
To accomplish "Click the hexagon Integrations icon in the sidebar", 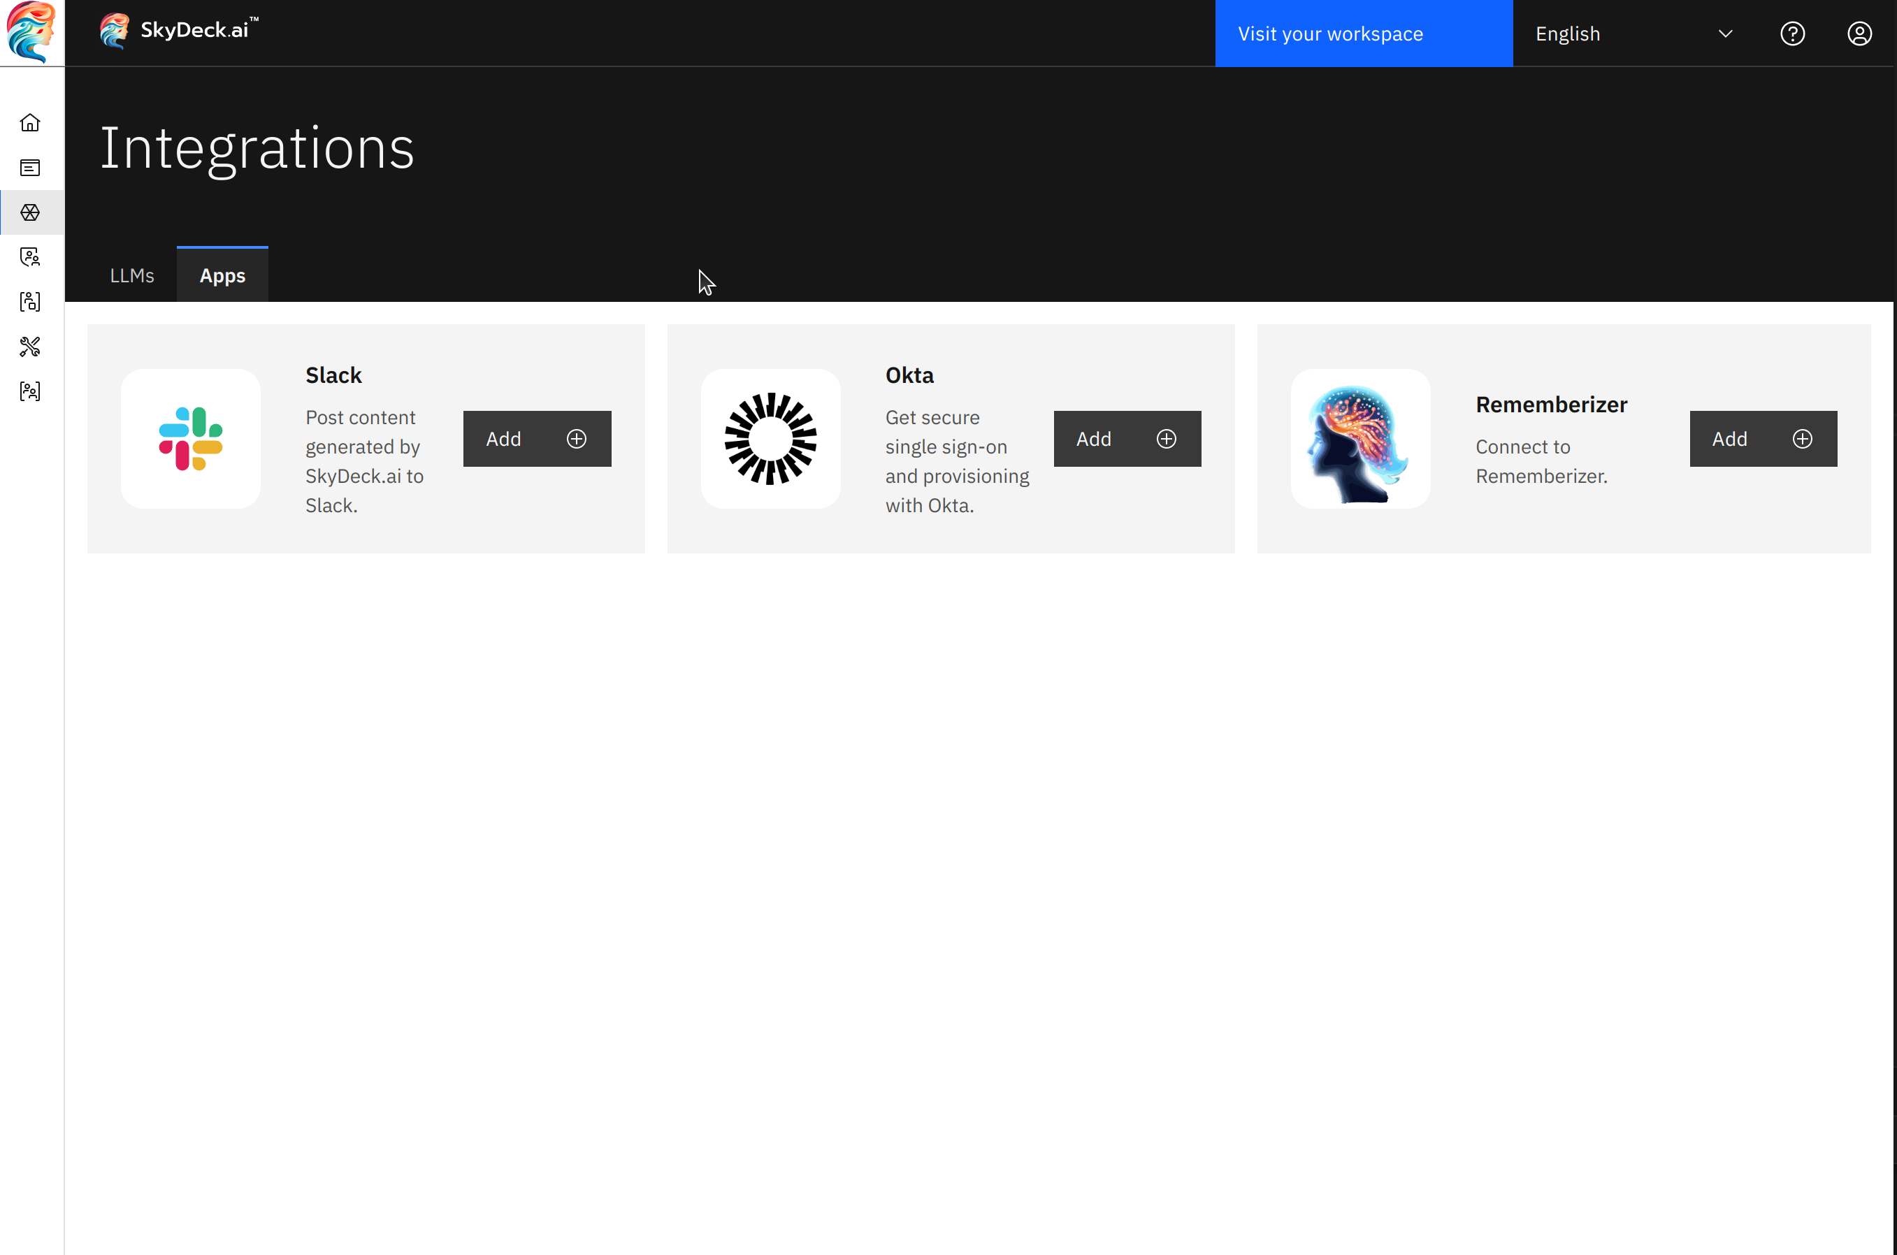I will [x=29, y=212].
